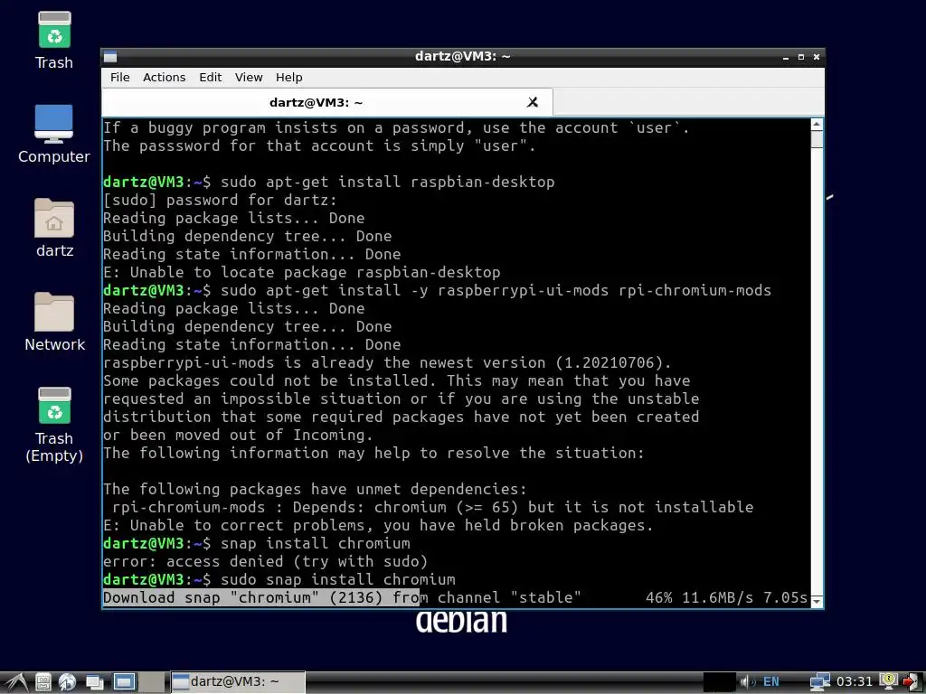The image size is (926, 694).
Task: Click '[sudo] password for dartz:' line
Action: (x=221, y=200)
